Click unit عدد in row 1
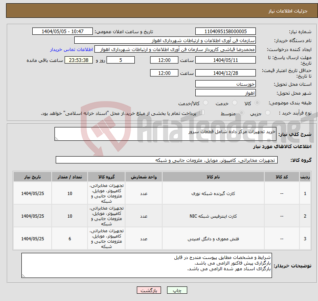This screenshot has width=318, height=301. [x=144, y=193]
